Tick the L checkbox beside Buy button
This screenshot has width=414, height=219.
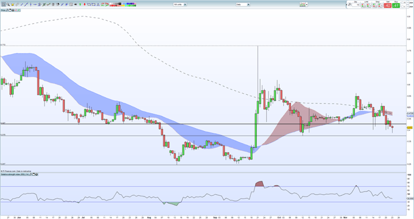[402, 7]
